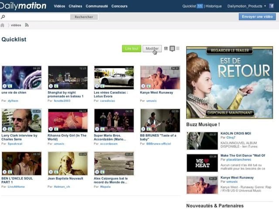This screenshot has height=209, width=279.
Task: Click play icon on BEN L'ONCLE SOUL thumbnail
Action: 5,172
